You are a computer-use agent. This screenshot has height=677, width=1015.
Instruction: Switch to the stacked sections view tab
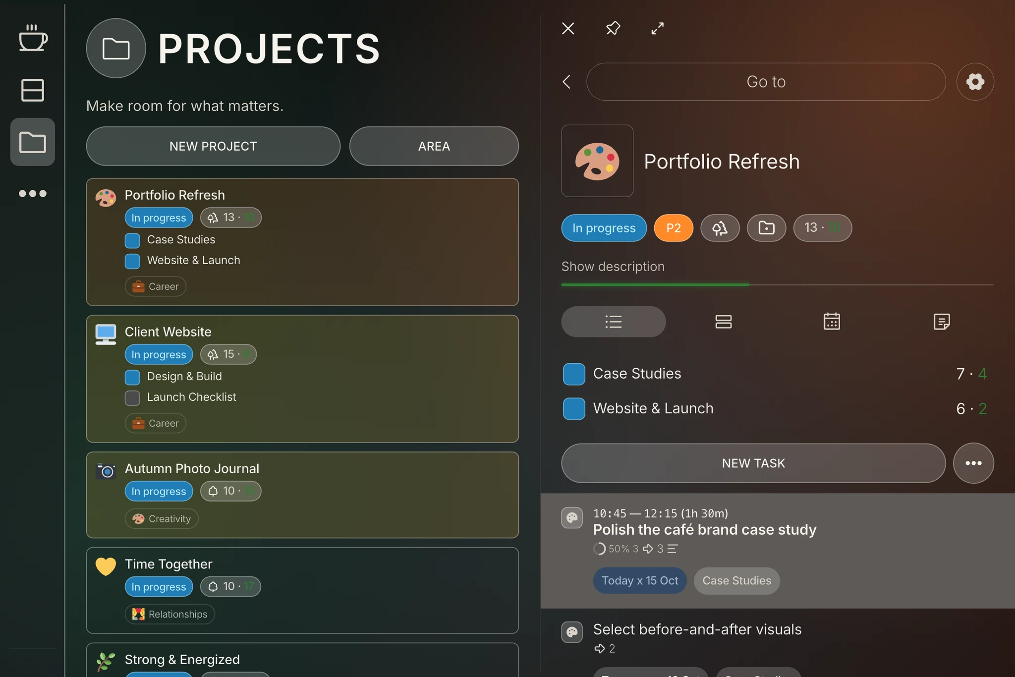723,322
